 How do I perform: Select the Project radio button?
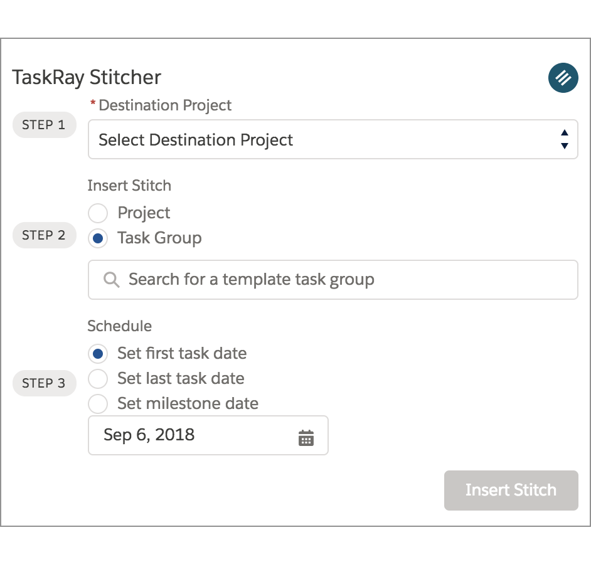(98, 213)
